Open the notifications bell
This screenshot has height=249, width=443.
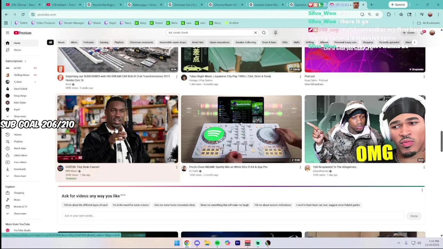point(422,33)
